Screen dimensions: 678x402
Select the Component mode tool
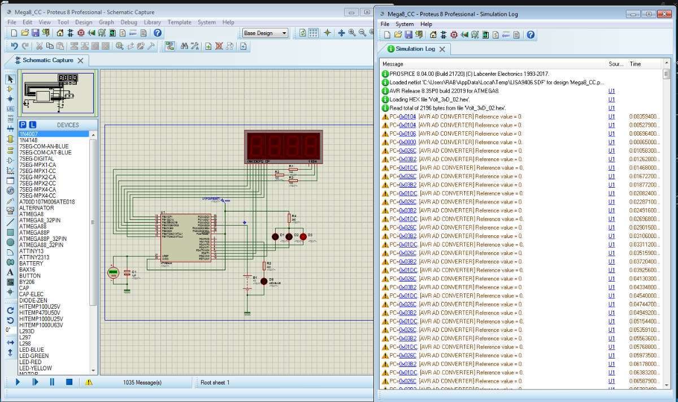[10, 89]
